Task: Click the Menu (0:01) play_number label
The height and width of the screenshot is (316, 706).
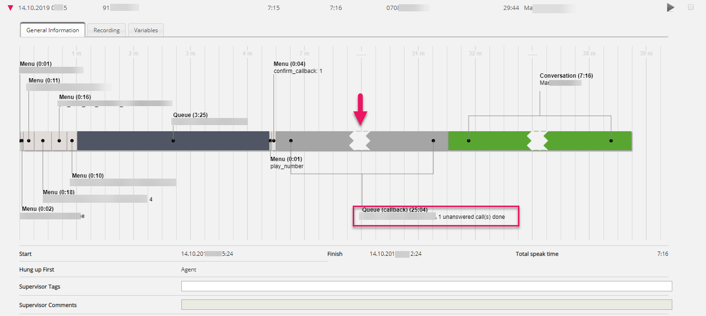Action: [x=286, y=159]
